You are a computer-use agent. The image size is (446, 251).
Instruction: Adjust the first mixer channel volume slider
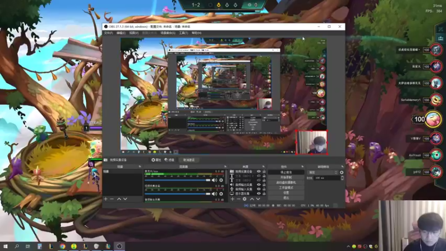click(177, 180)
